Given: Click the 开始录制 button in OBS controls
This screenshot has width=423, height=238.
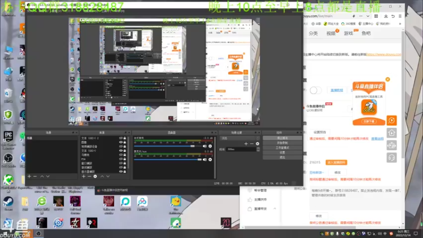Looking at the screenshot, I should (x=282, y=143).
